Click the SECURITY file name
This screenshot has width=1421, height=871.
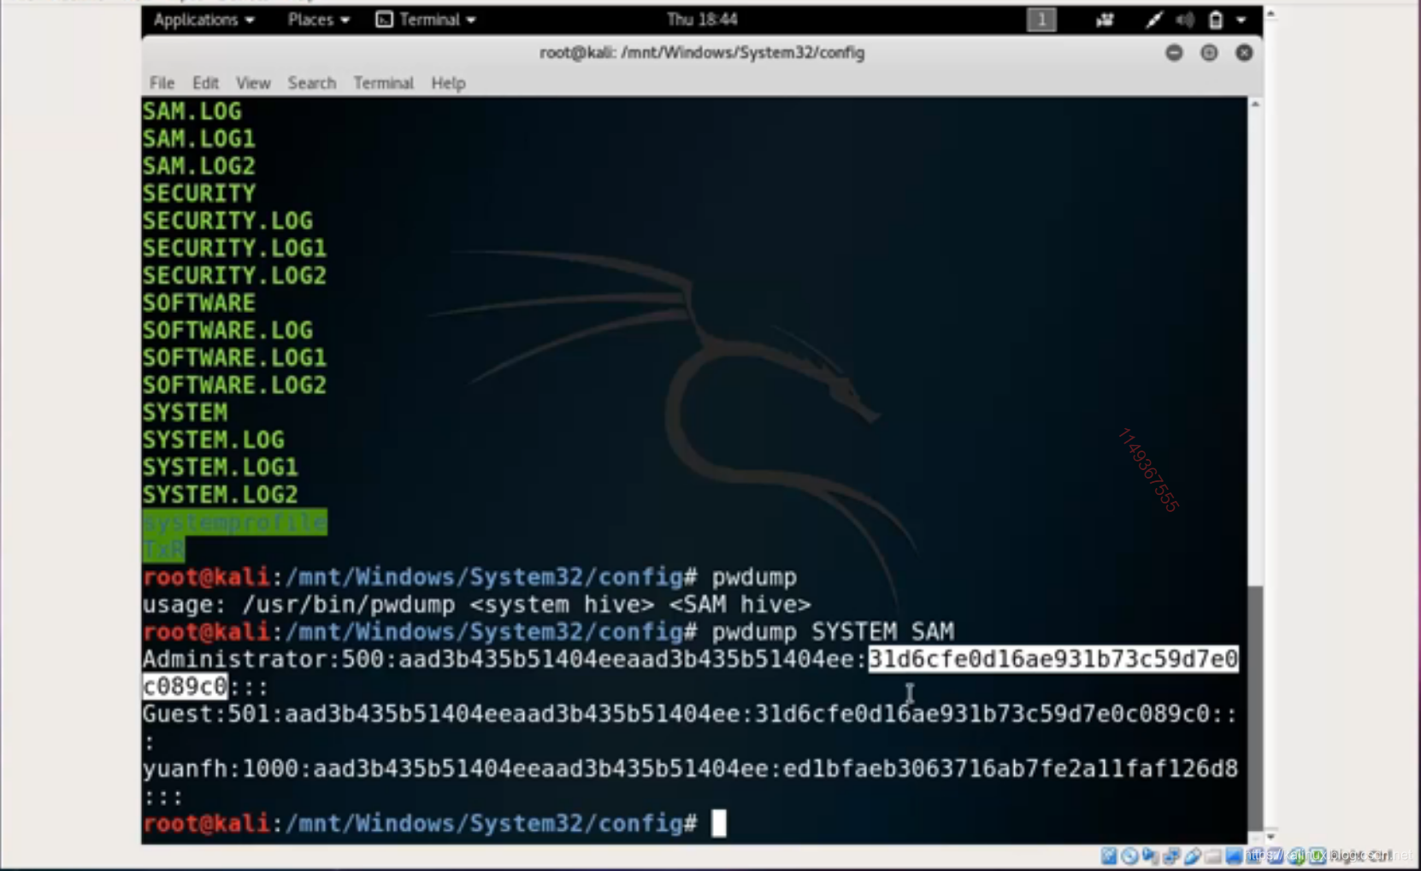tap(198, 193)
